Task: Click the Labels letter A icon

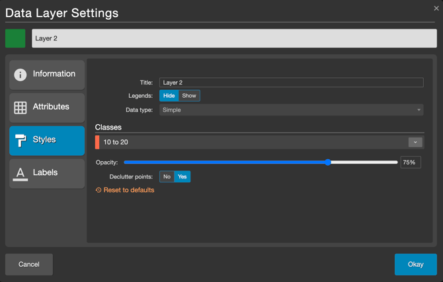Action: pos(20,173)
